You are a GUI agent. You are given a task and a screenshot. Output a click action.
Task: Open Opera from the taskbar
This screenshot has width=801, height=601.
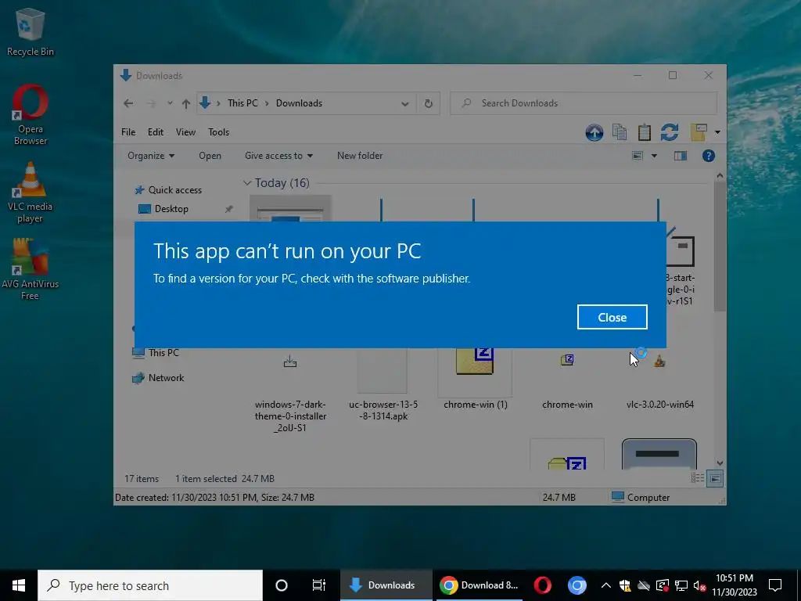click(543, 585)
